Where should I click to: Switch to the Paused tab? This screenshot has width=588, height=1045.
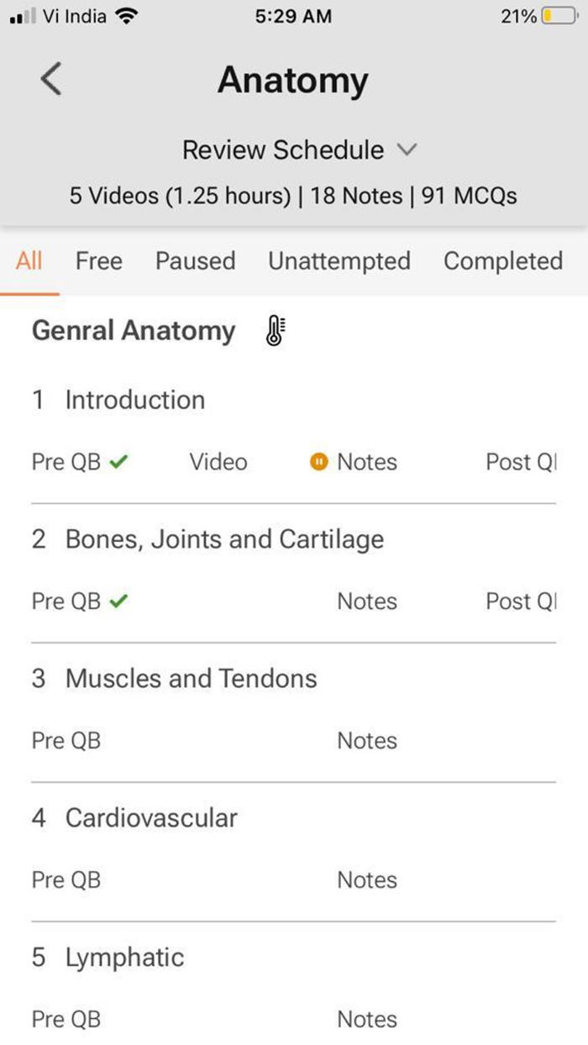click(x=195, y=261)
